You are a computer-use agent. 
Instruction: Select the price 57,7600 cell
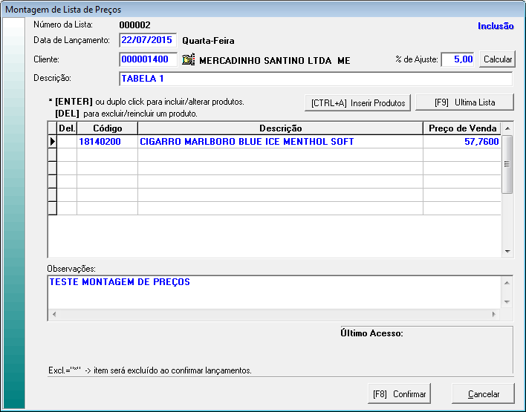tap(462, 141)
